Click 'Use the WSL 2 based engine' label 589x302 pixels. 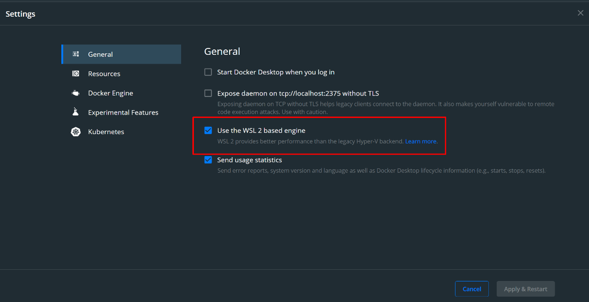coord(261,130)
